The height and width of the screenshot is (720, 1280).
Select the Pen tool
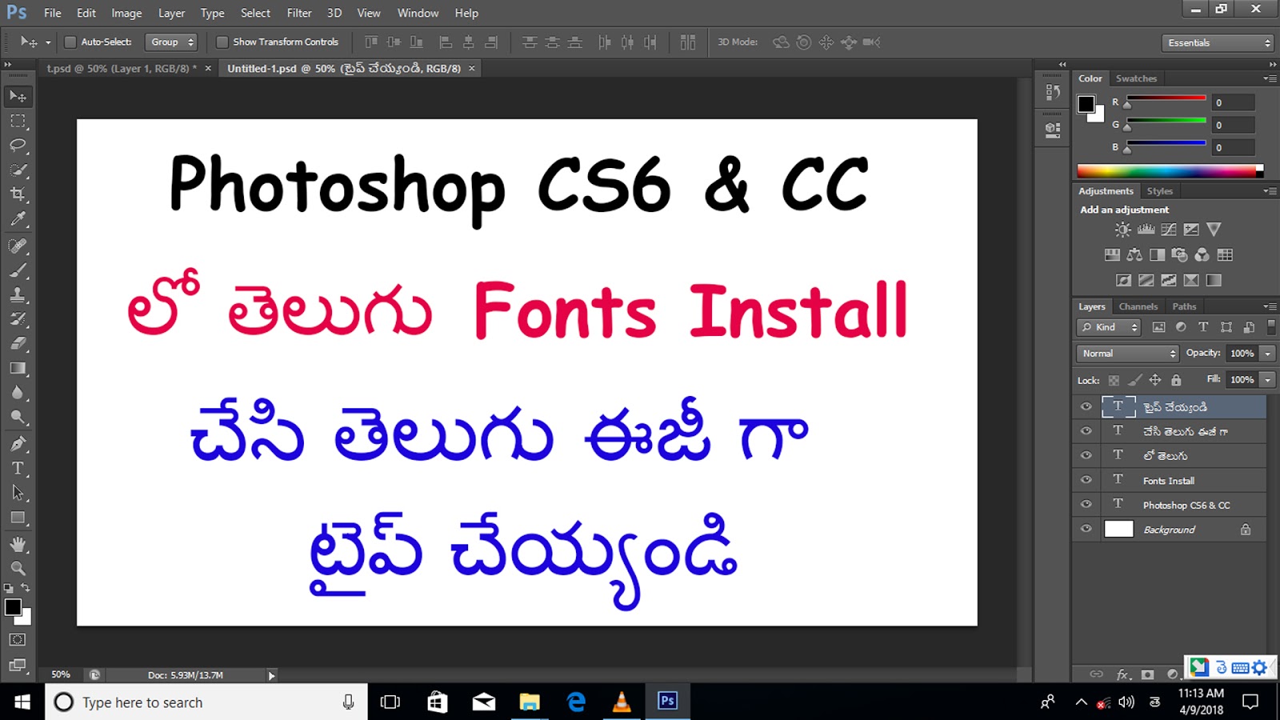(x=18, y=444)
